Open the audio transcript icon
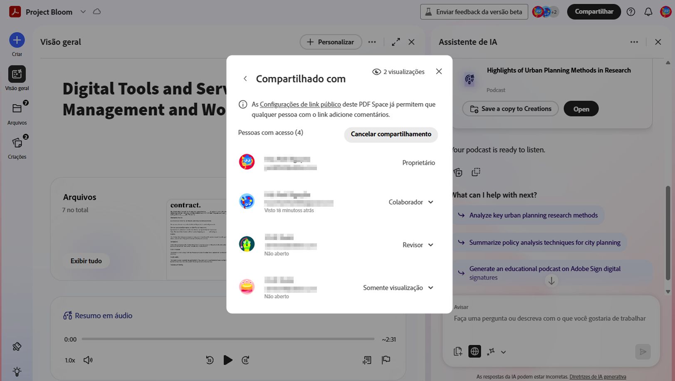Screen dimensions: 675x381 [367, 360]
